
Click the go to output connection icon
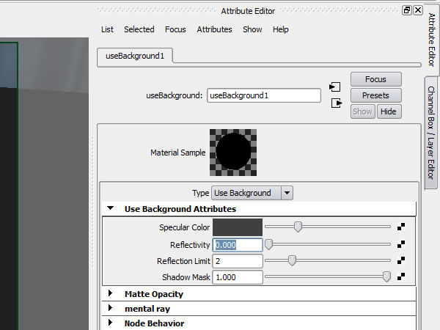(337, 103)
